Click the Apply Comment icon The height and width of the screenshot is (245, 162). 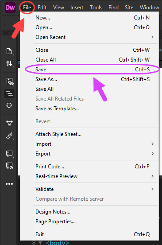coord(9,154)
